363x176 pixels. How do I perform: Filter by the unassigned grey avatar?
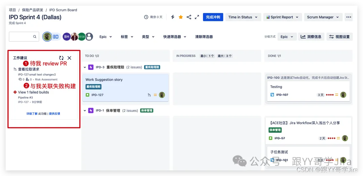tap(89, 37)
